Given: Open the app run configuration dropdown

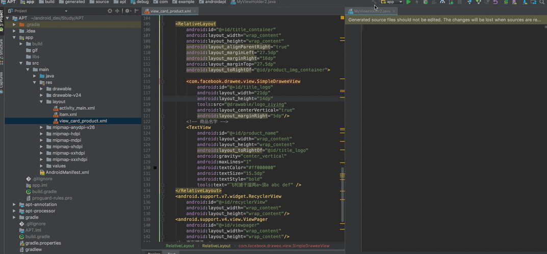Looking at the screenshot, I should click(392, 2).
